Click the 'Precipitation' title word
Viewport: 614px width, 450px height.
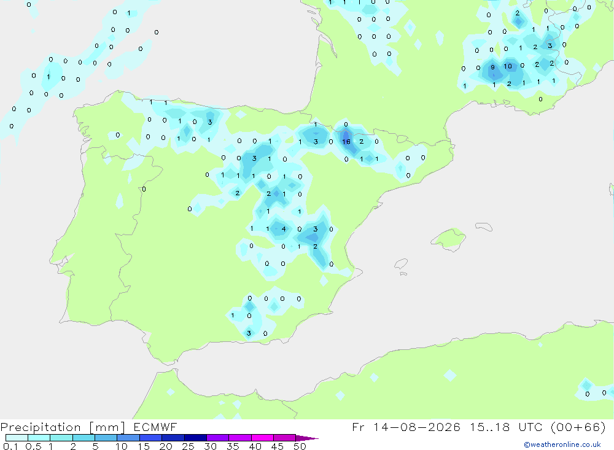[x=41, y=427]
